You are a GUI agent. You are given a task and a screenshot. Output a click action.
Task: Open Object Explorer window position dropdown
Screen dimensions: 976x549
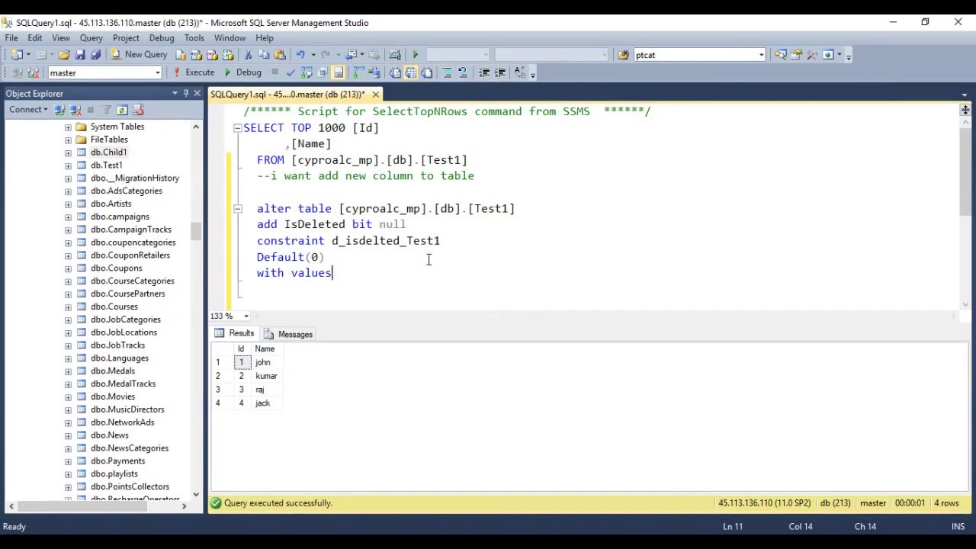175,93
